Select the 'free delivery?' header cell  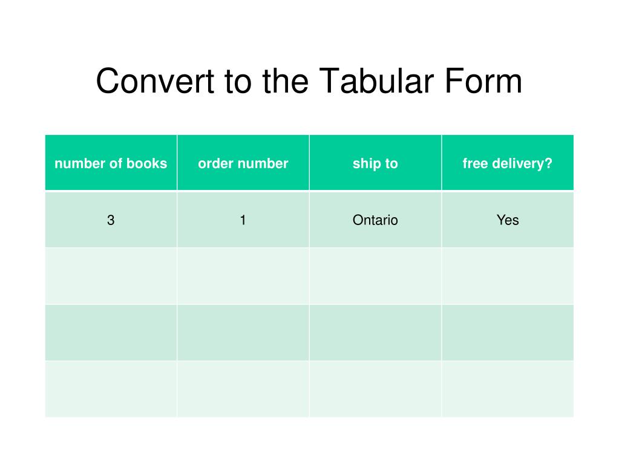508,163
